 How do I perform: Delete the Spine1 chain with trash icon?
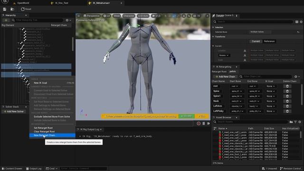[287, 96]
